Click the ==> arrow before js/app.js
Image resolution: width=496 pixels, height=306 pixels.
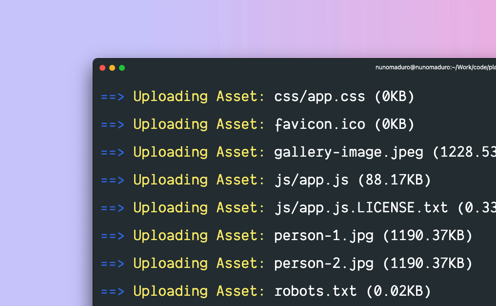click(113, 180)
